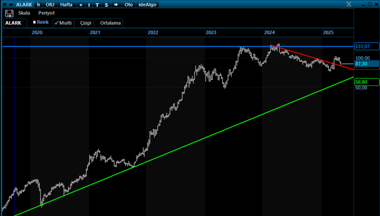Click the 50,00 price axis value

[x=362, y=87]
